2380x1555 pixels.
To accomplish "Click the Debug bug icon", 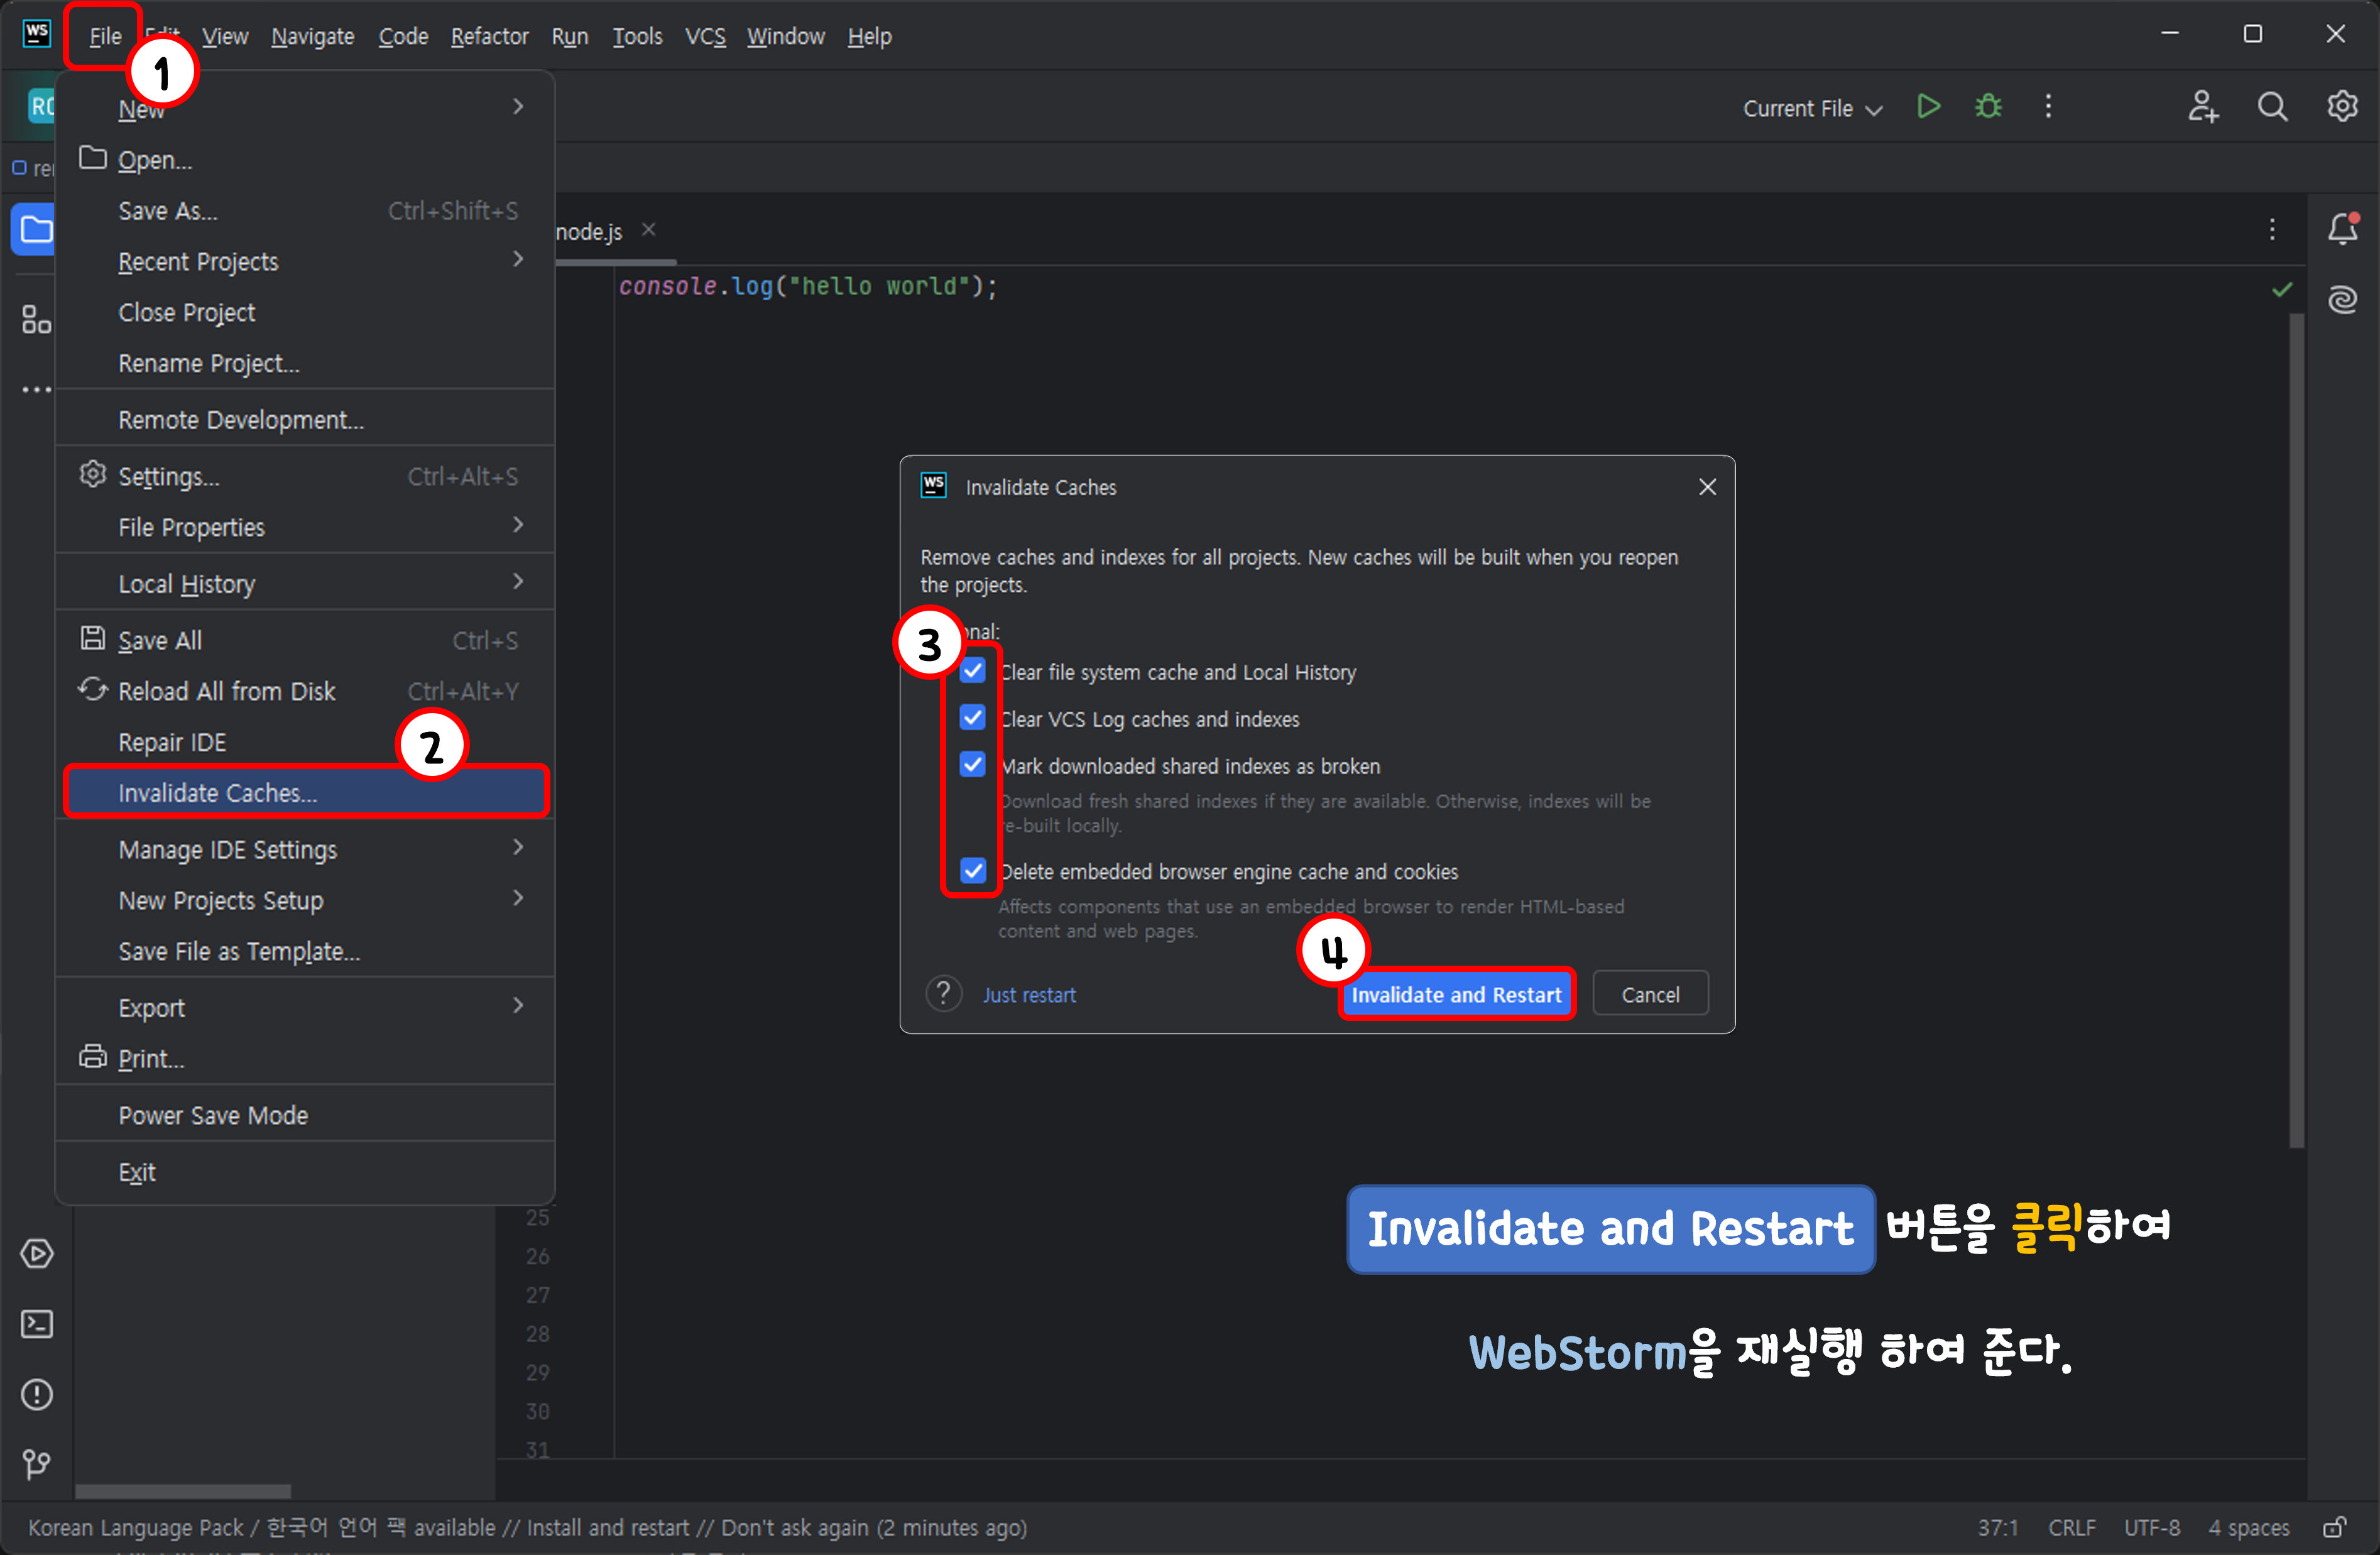I will tap(1988, 107).
